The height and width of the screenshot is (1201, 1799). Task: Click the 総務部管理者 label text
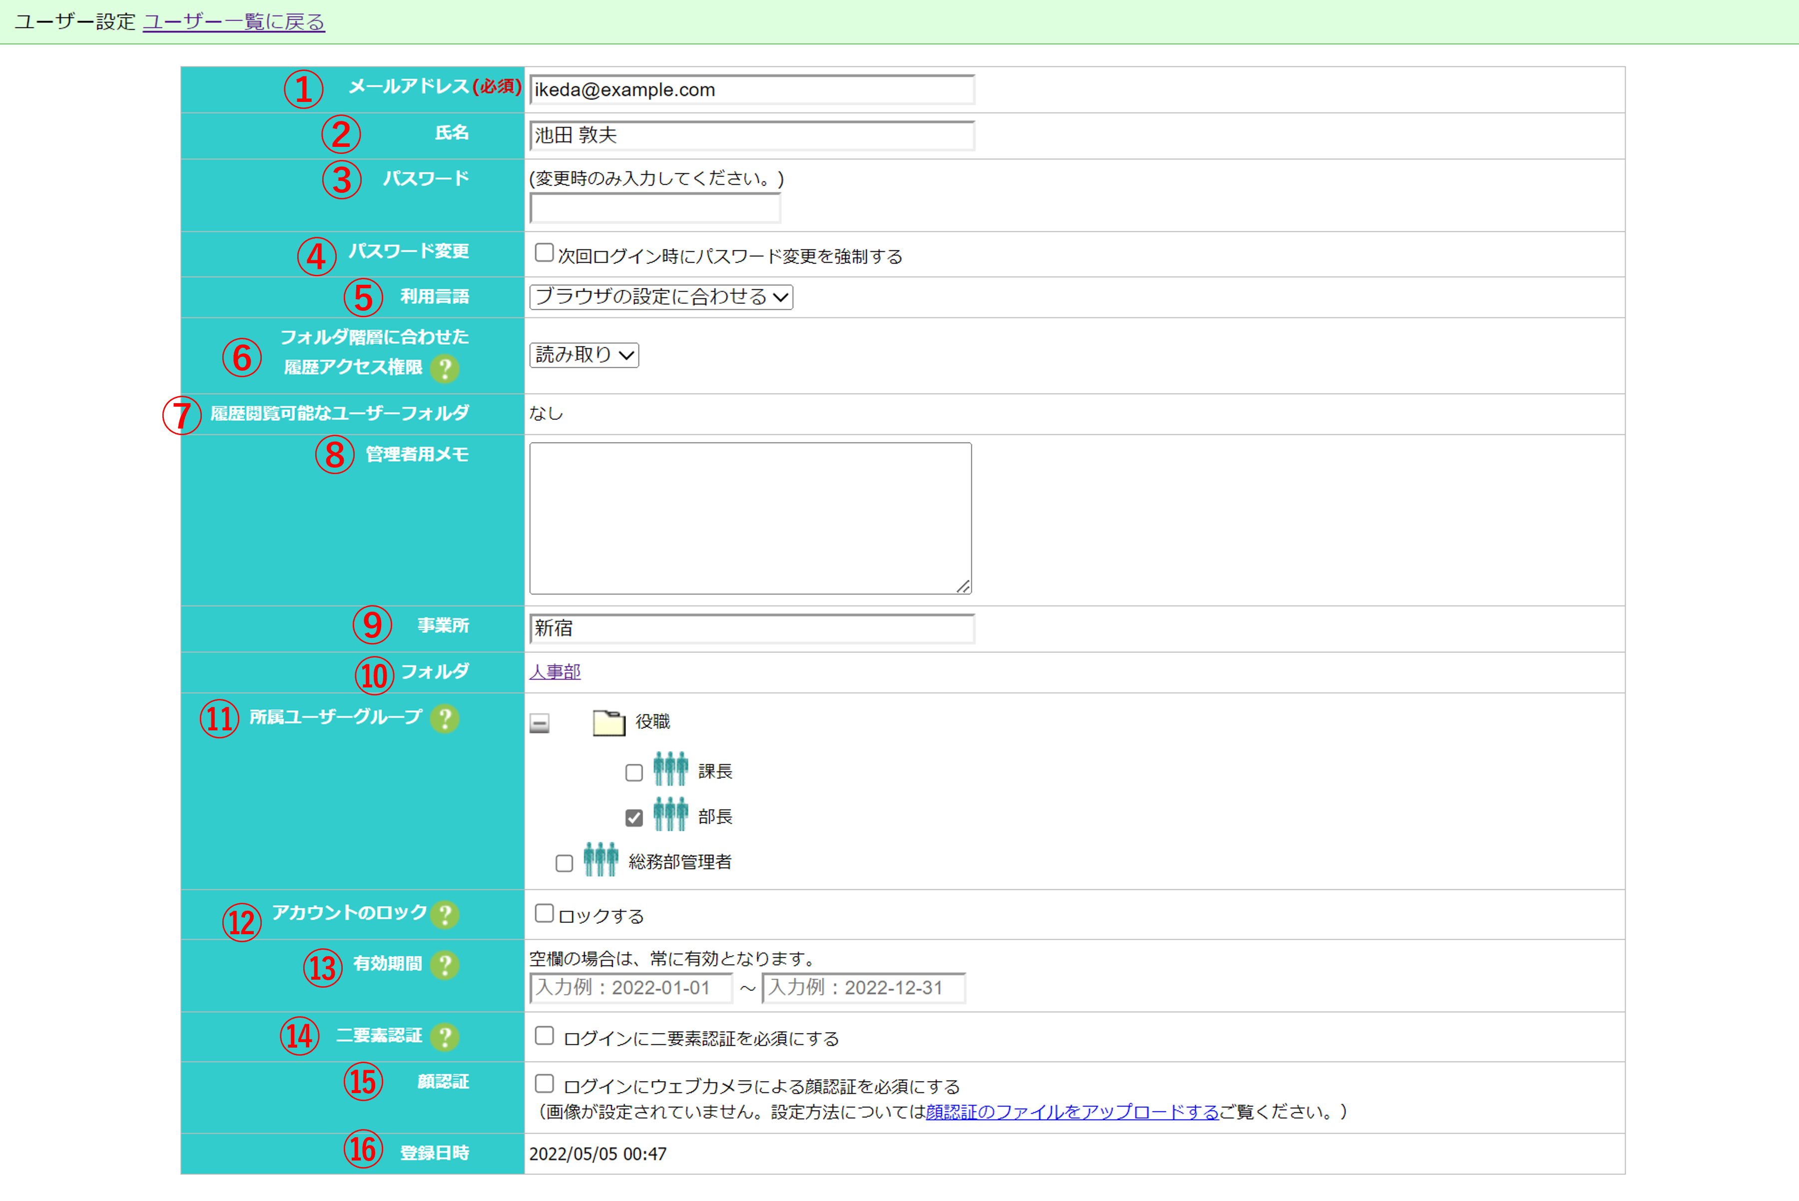[x=680, y=862]
